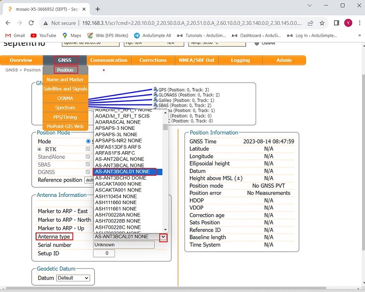Select Satellites and Signals from GNSS menu
365x292 pixels.
point(65,89)
